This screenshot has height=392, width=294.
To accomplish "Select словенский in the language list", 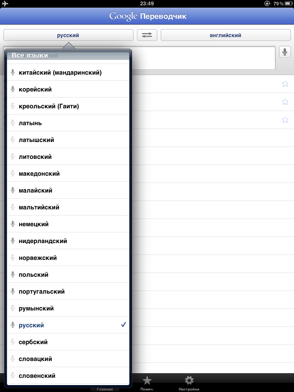I will pyautogui.click(x=37, y=376).
